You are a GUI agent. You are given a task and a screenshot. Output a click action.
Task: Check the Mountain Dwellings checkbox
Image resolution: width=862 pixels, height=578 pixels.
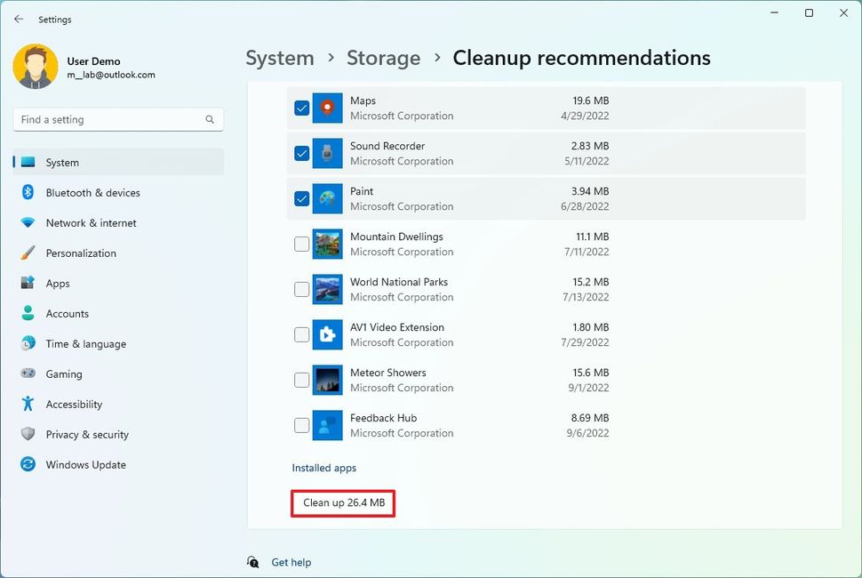pyautogui.click(x=301, y=244)
